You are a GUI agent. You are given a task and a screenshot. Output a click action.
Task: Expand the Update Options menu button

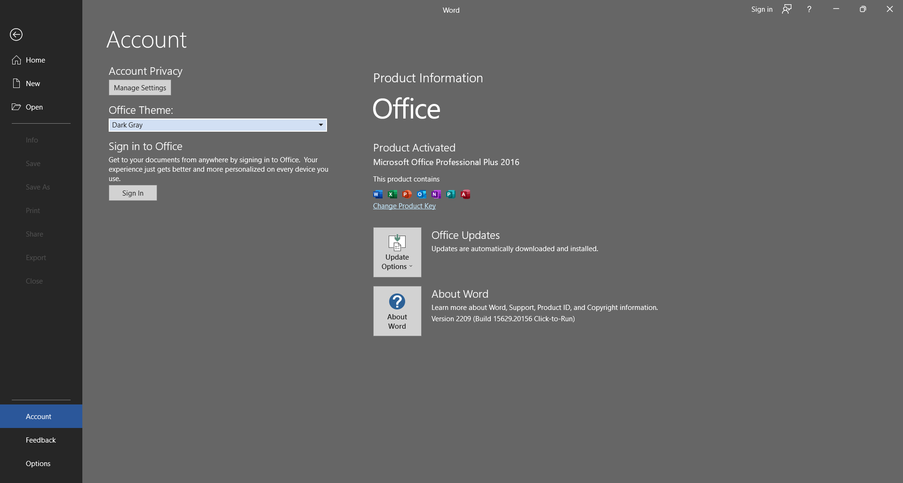[x=397, y=253]
